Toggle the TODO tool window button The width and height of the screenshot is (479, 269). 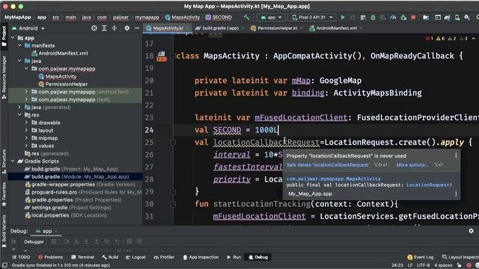point(21,257)
